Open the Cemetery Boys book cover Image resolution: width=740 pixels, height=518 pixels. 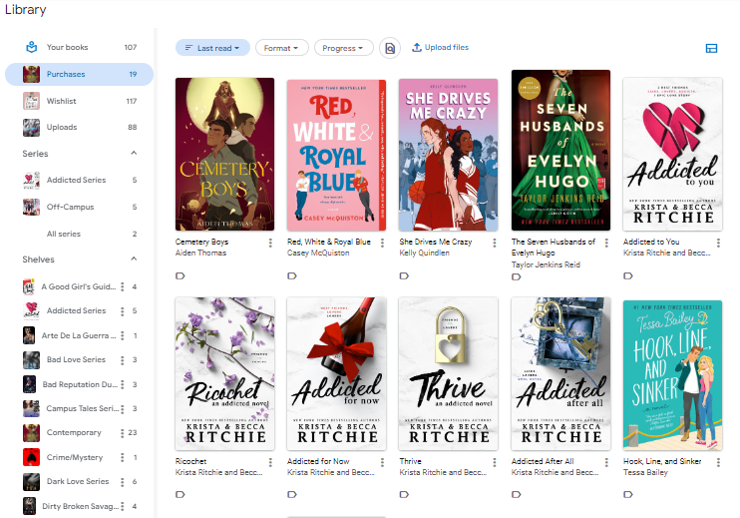point(224,154)
